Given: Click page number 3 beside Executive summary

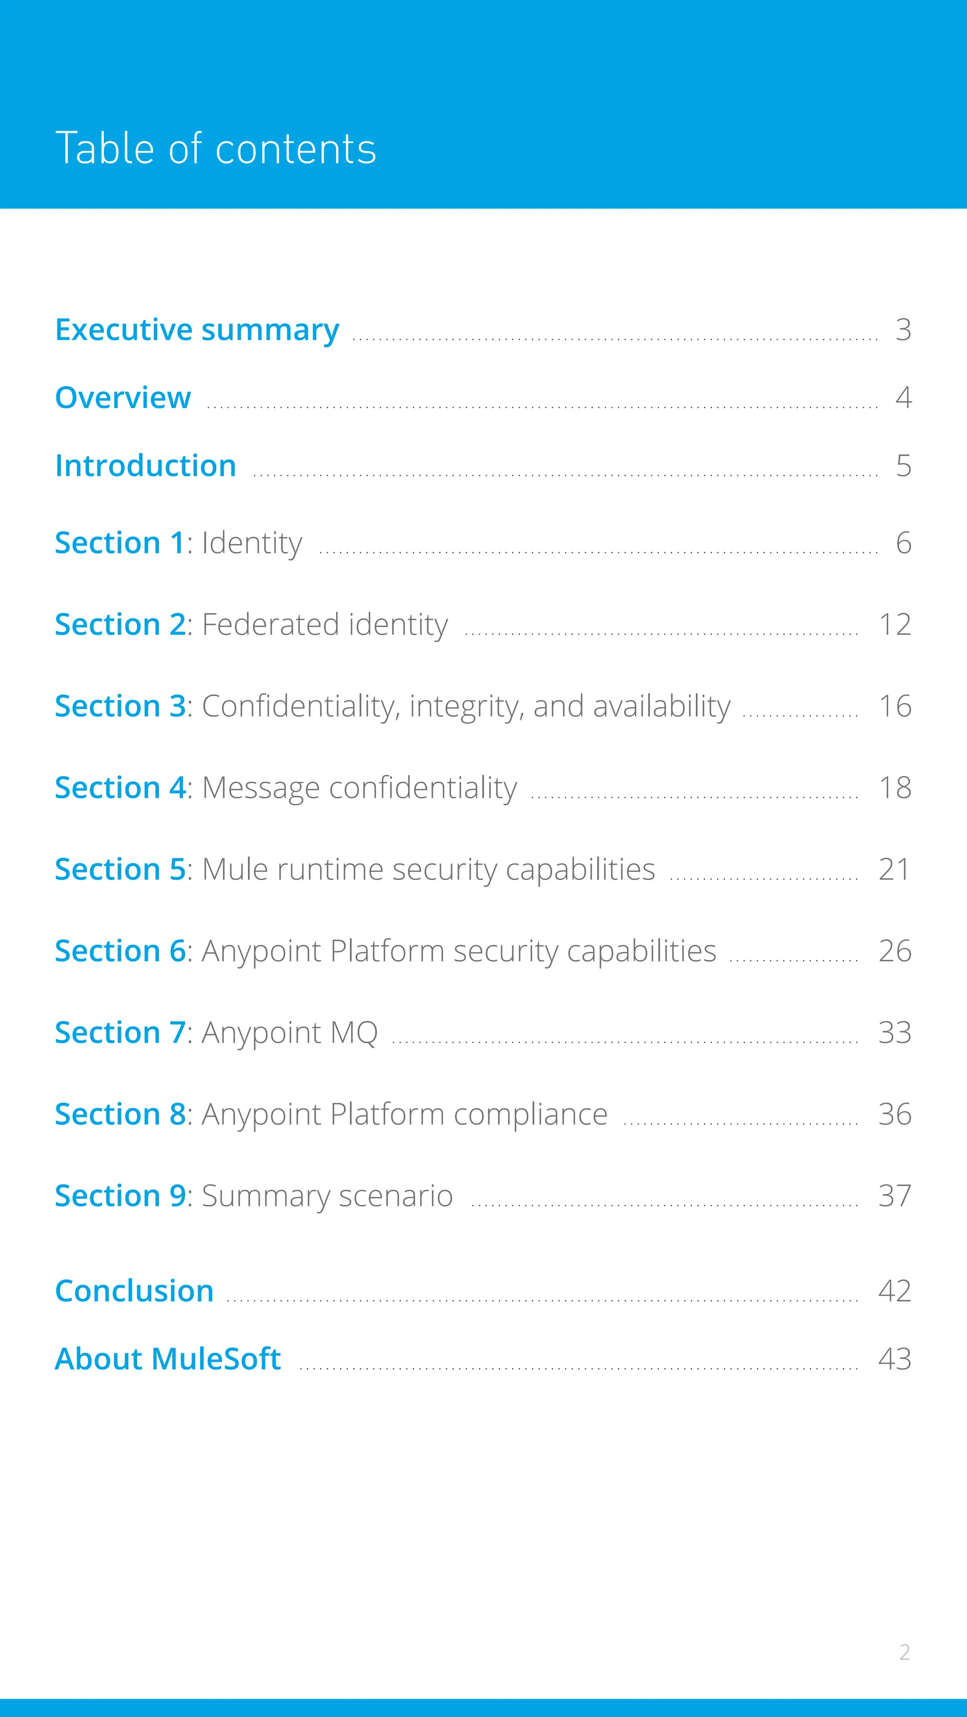Looking at the screenshot, I should coord(903,330).
